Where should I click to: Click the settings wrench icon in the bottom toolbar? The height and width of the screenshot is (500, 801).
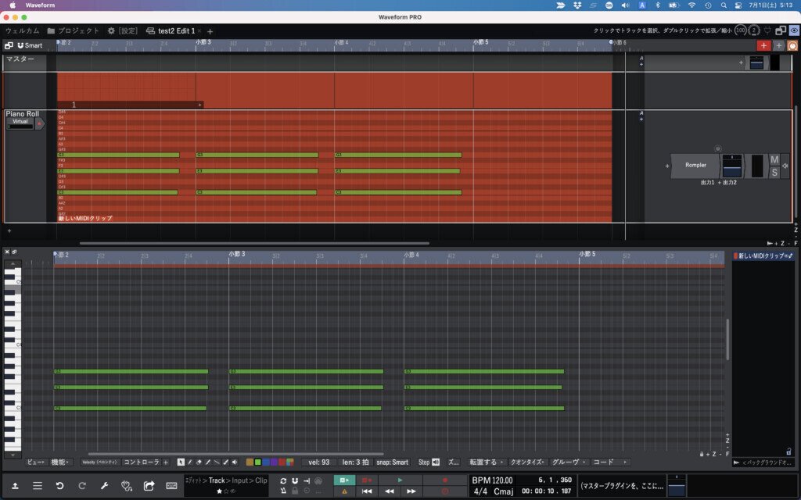[x=103, y=486]
